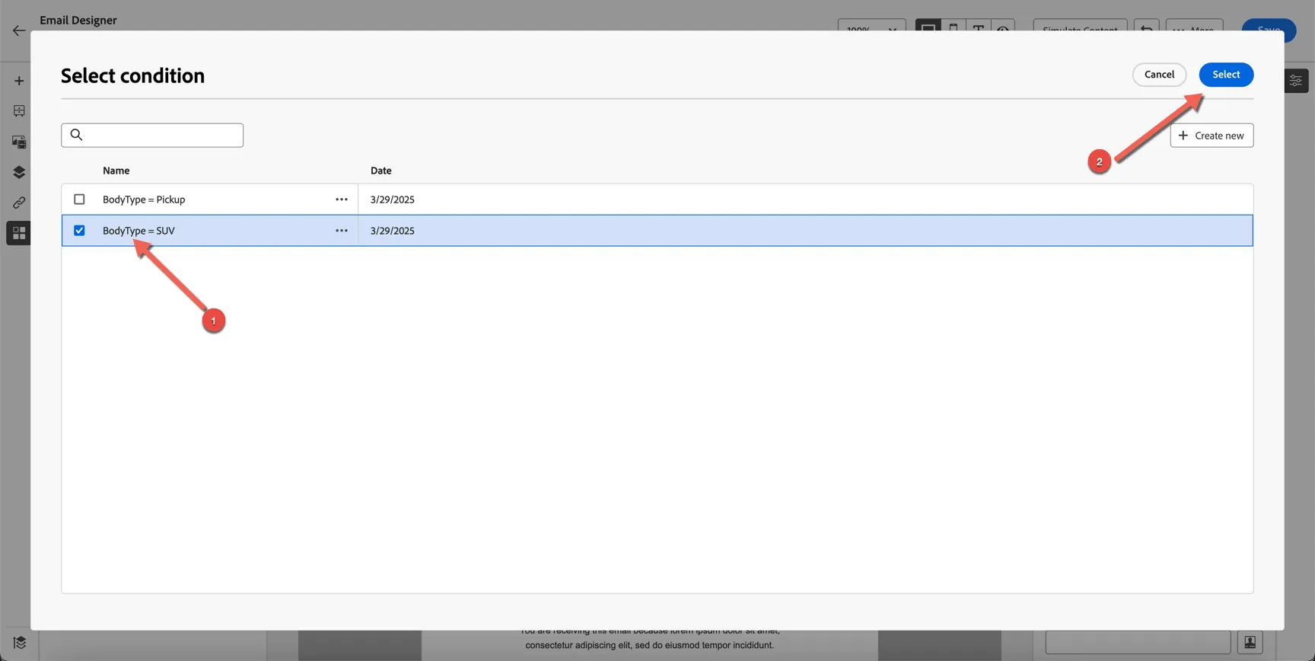Focus the condition search field
The image size is (1315, 661).
[x=152, y=135]
